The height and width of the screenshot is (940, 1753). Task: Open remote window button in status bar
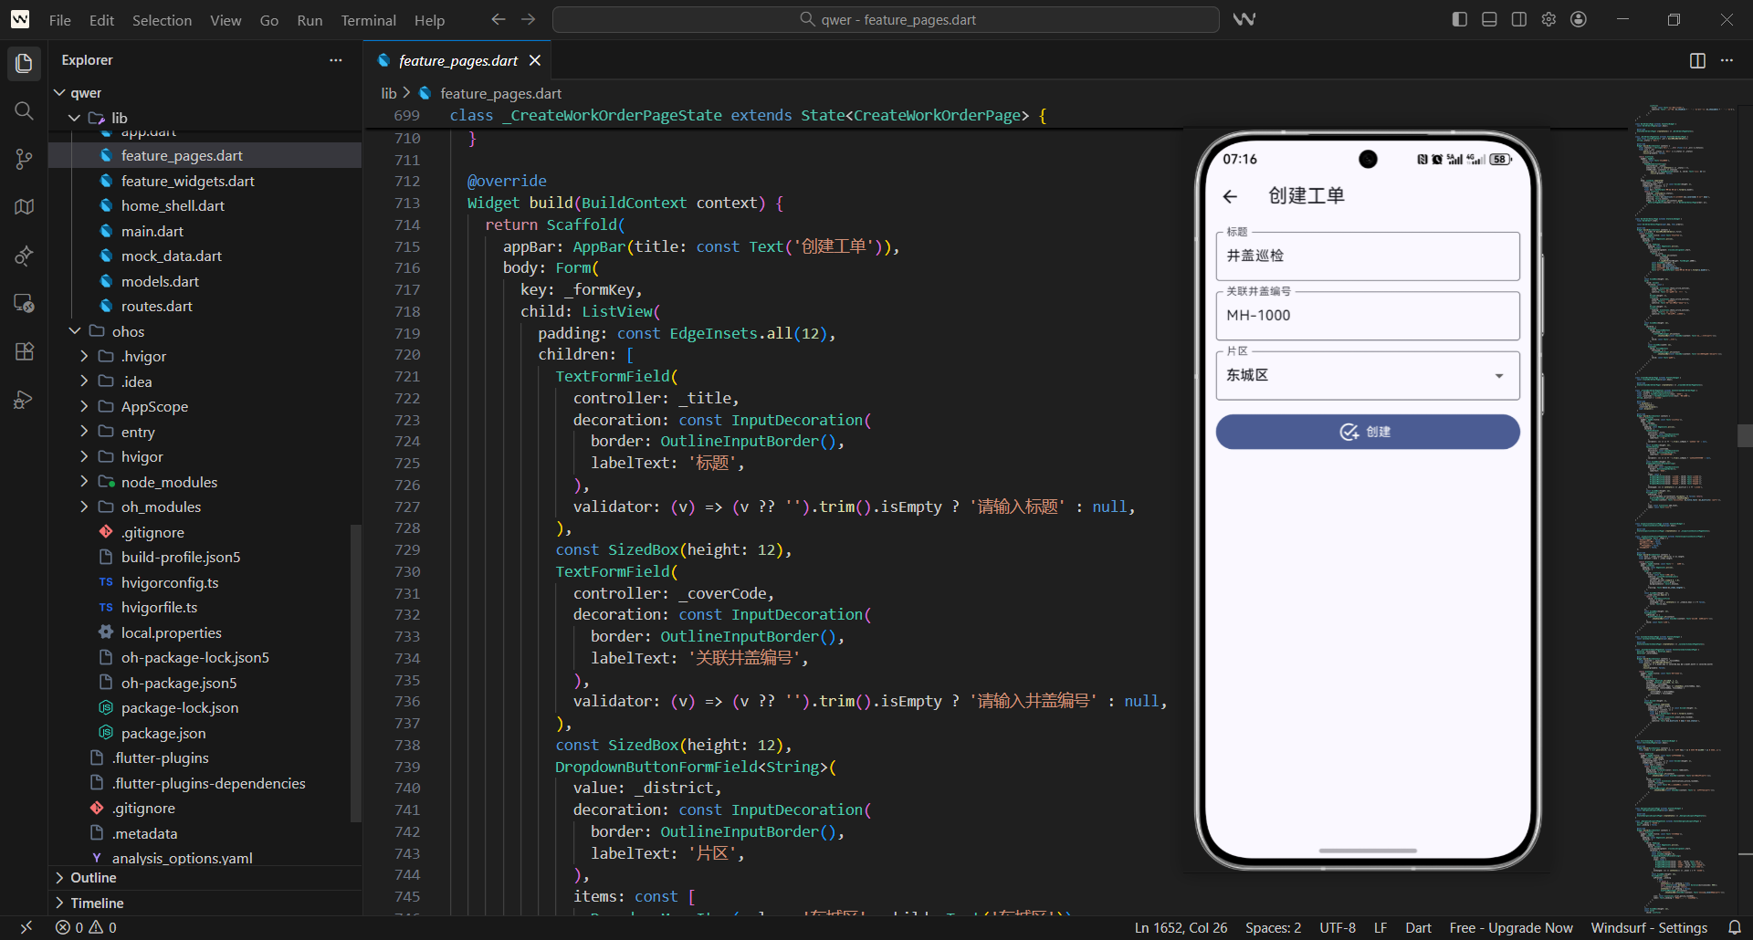tap(26, 927)
